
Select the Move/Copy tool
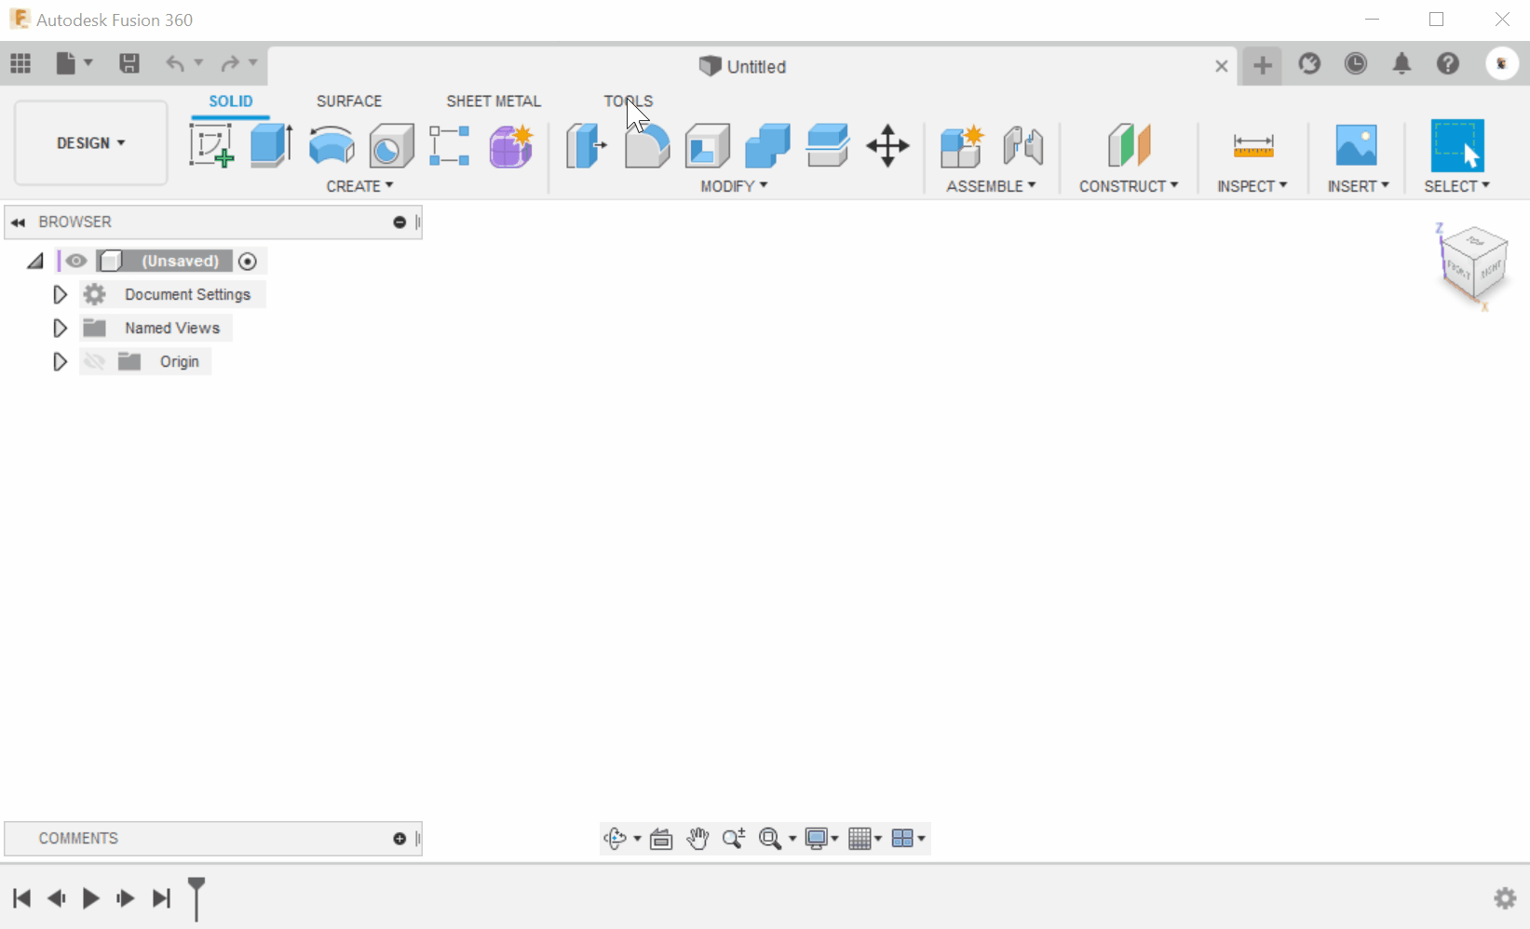click(x=887, y=146)
